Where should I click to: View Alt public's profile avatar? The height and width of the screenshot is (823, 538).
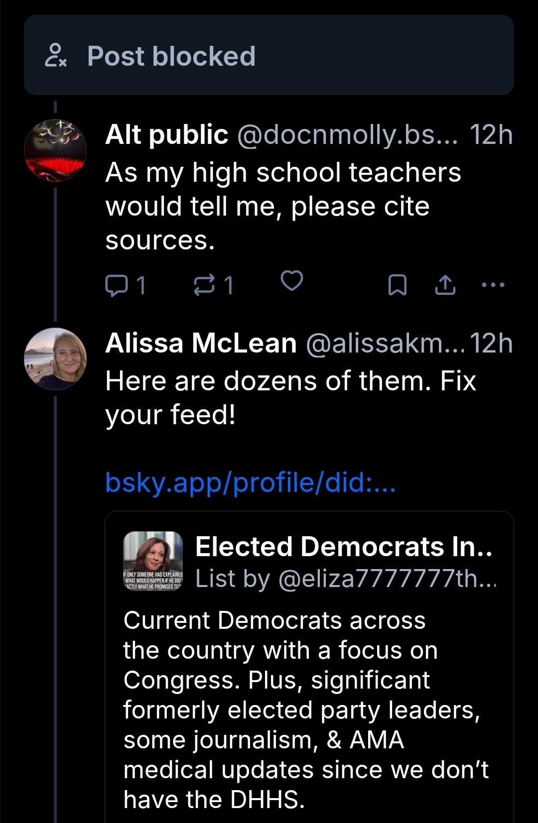tap(55, 150)
